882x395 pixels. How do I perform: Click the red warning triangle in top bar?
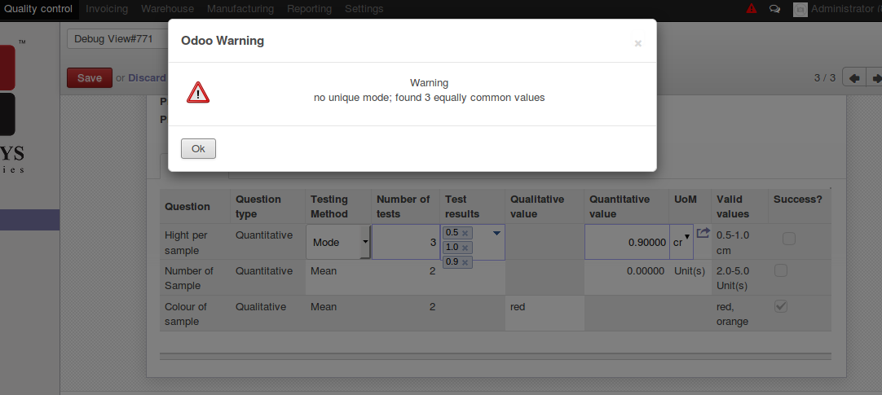click(751, 8)
